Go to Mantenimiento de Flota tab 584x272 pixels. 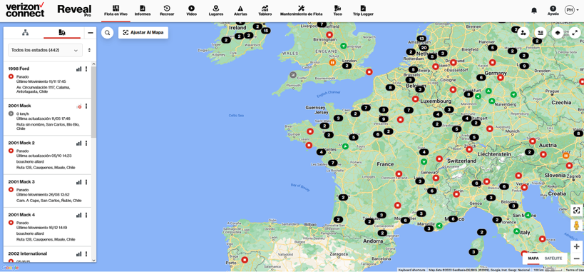point(302,11)
